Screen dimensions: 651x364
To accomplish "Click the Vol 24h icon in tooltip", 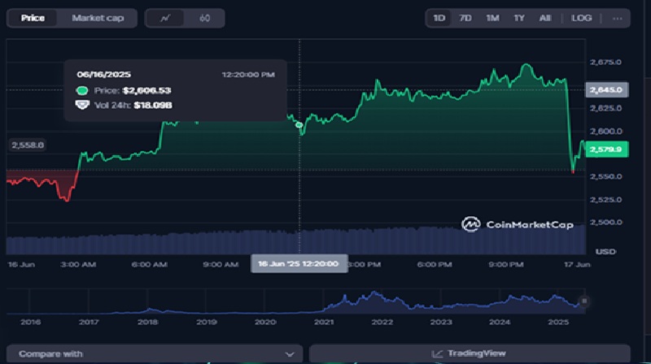I will [82, 105].
